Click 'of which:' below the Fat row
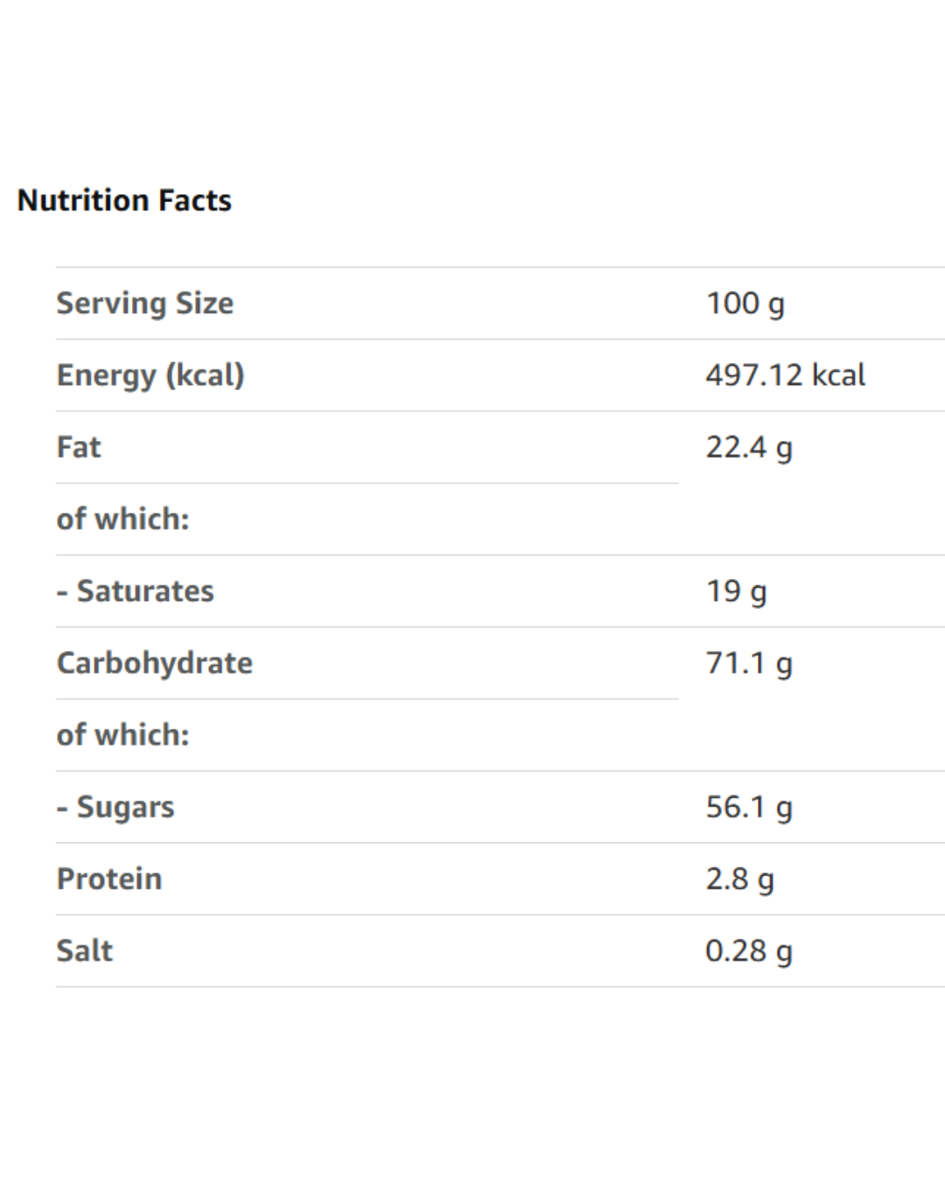945x1181 pixels. tap(122, 519)
